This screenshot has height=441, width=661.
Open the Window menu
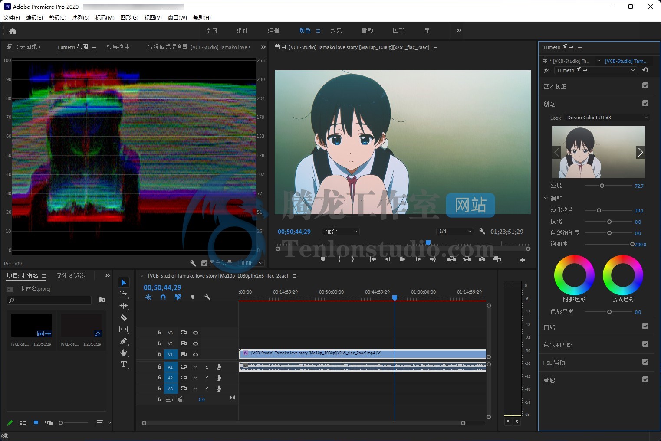click(177, 18)
